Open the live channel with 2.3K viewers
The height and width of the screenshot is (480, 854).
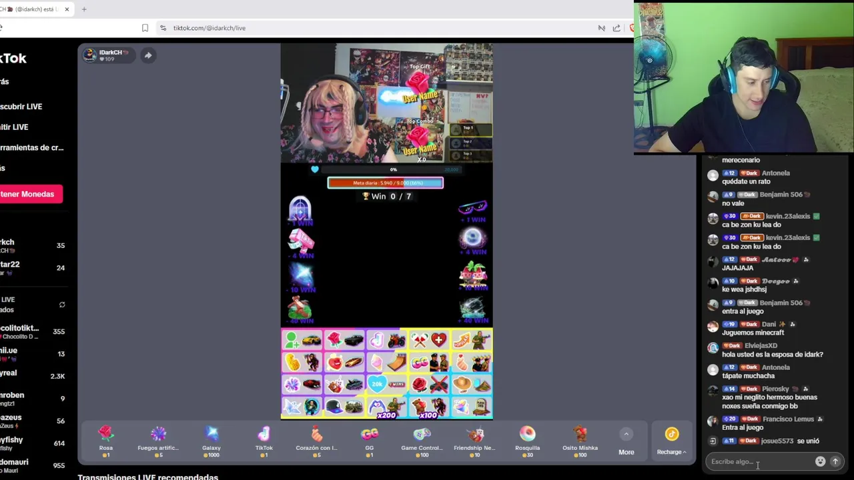tap(32, 376)
